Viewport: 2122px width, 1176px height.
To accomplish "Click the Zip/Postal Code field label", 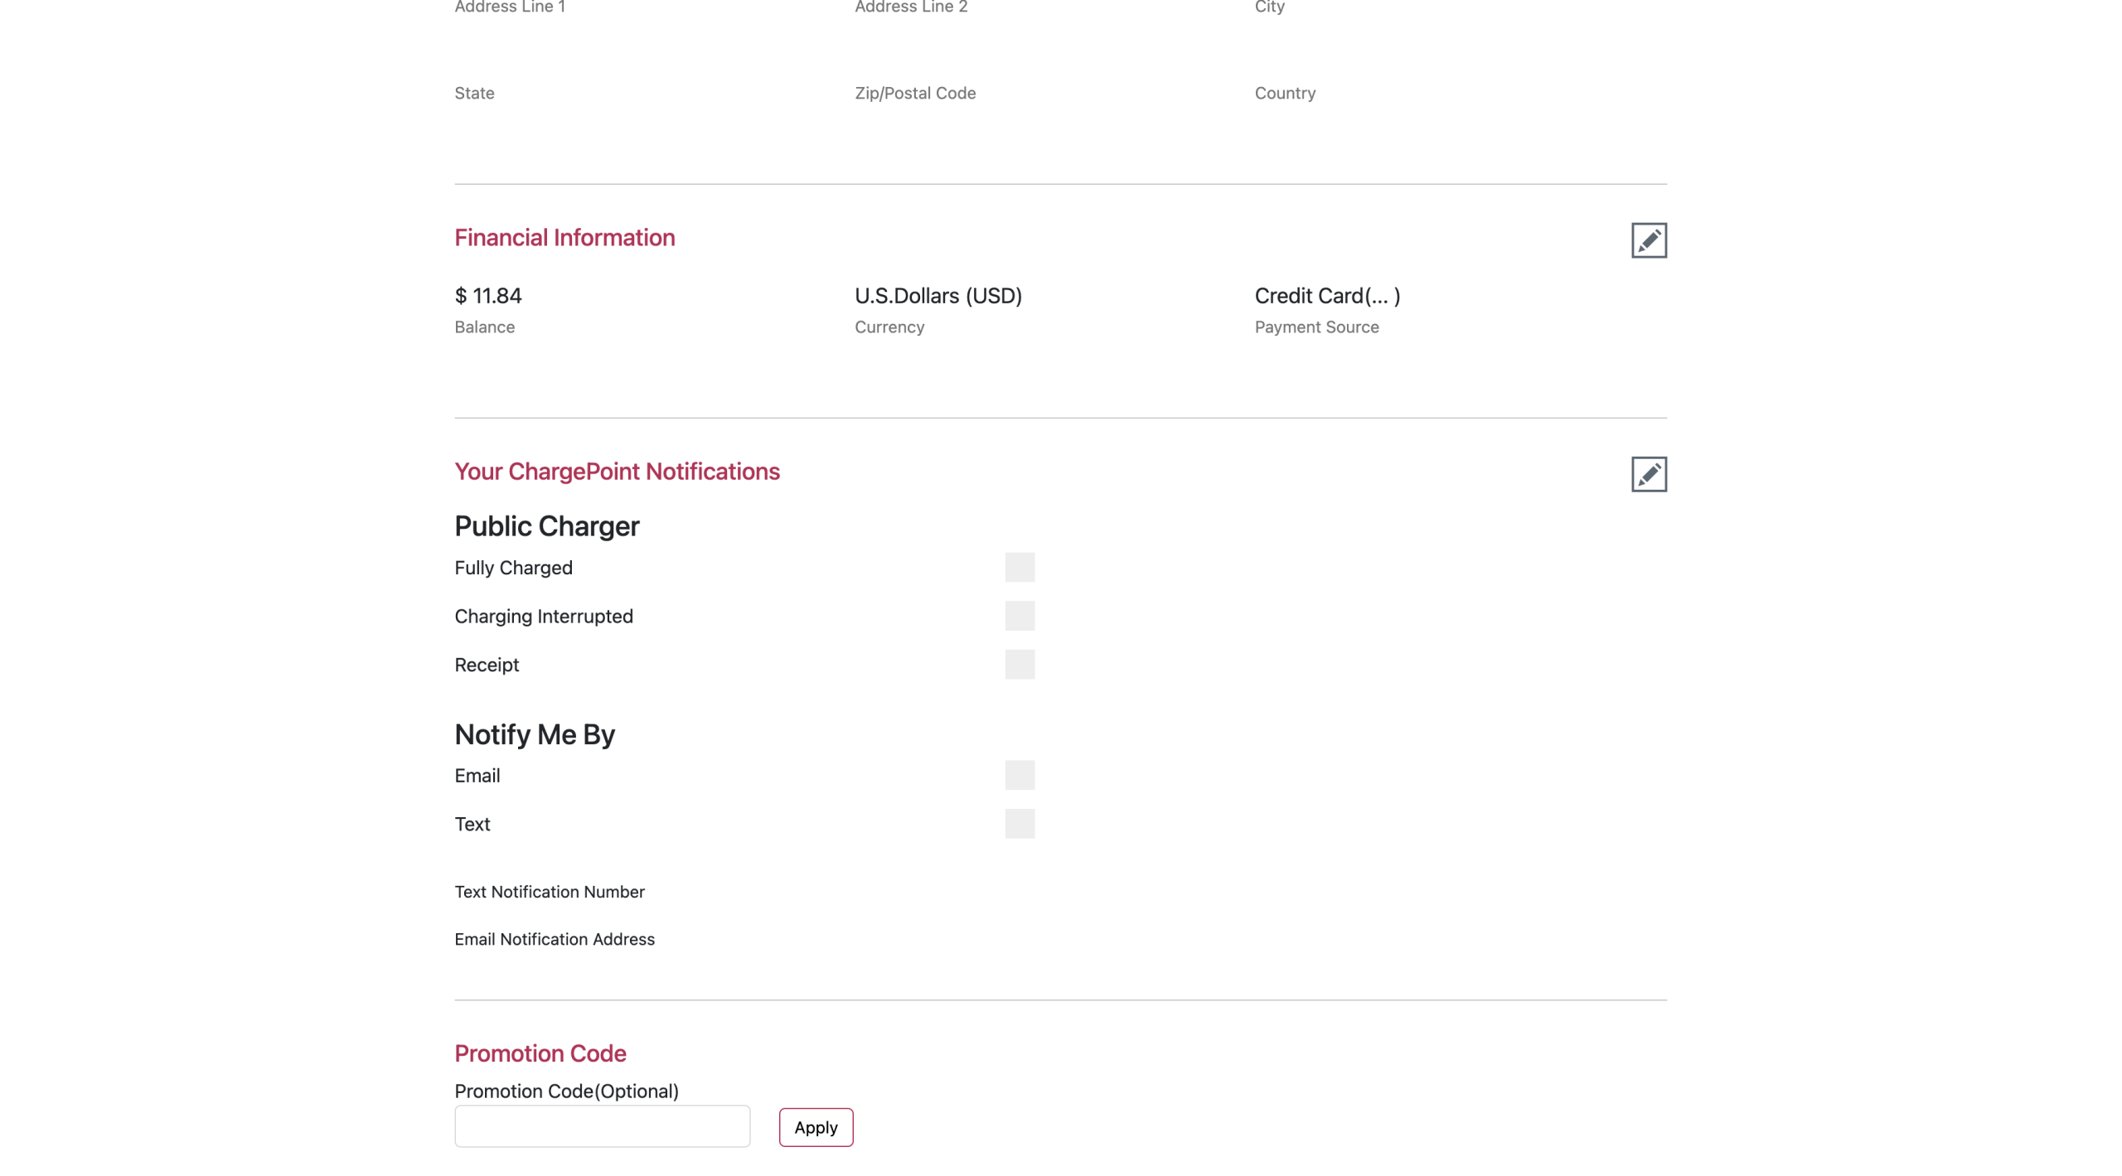I will coord(914,93).
